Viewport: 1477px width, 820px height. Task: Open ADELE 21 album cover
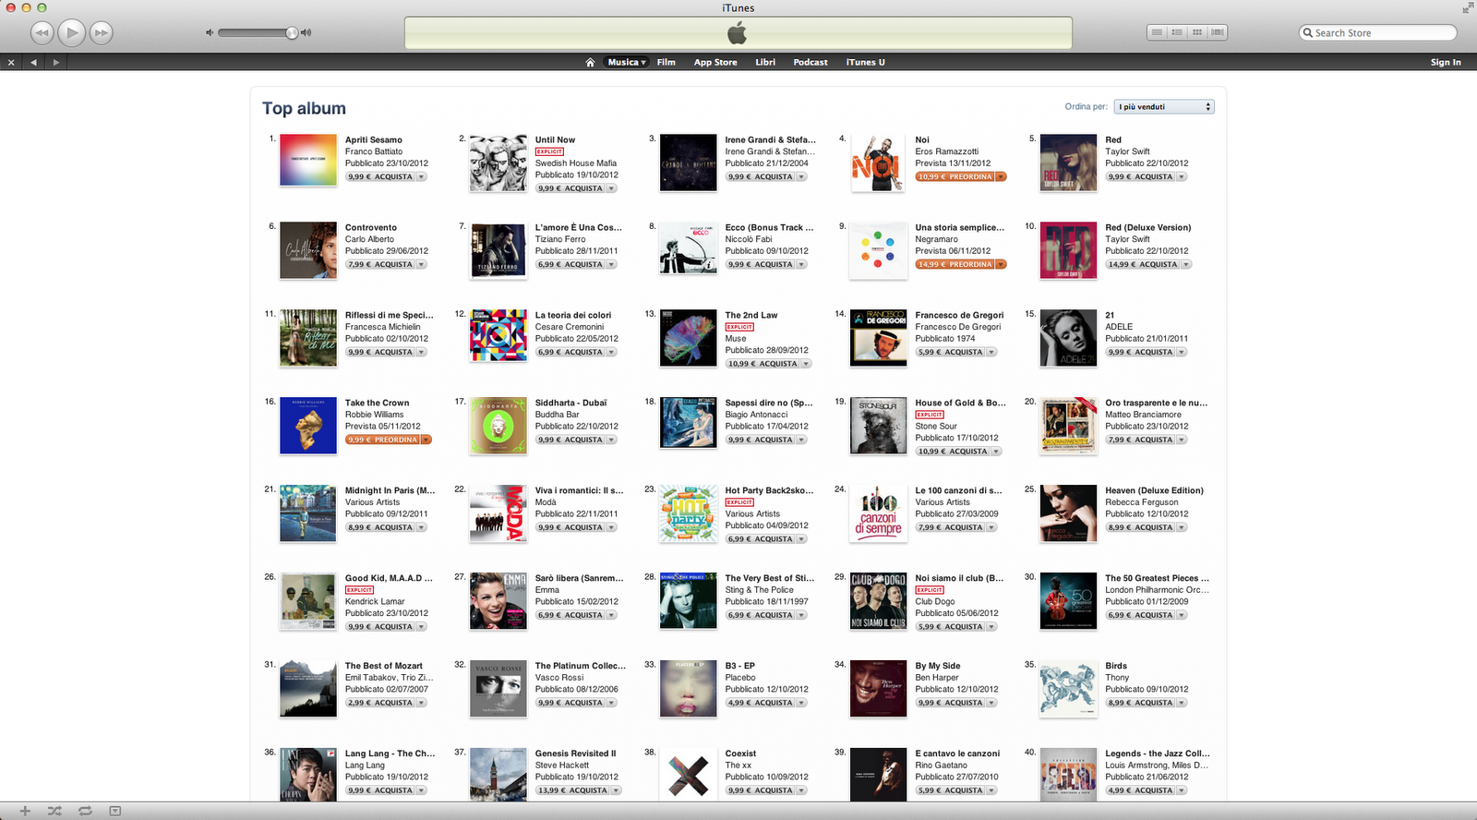coord(1068,338)
